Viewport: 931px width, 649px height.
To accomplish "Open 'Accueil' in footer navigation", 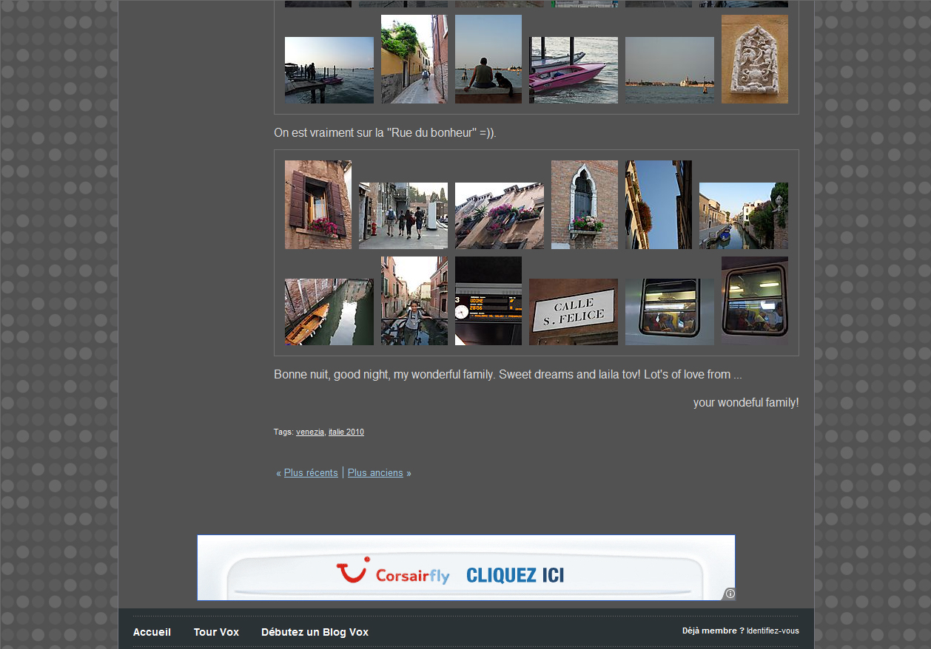I will 152,632.
